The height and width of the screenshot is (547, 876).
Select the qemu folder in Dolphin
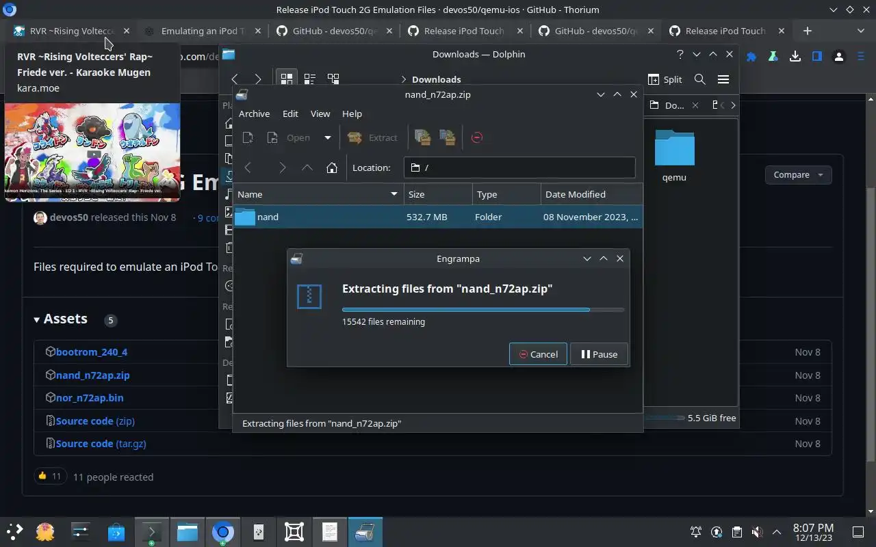674,157
